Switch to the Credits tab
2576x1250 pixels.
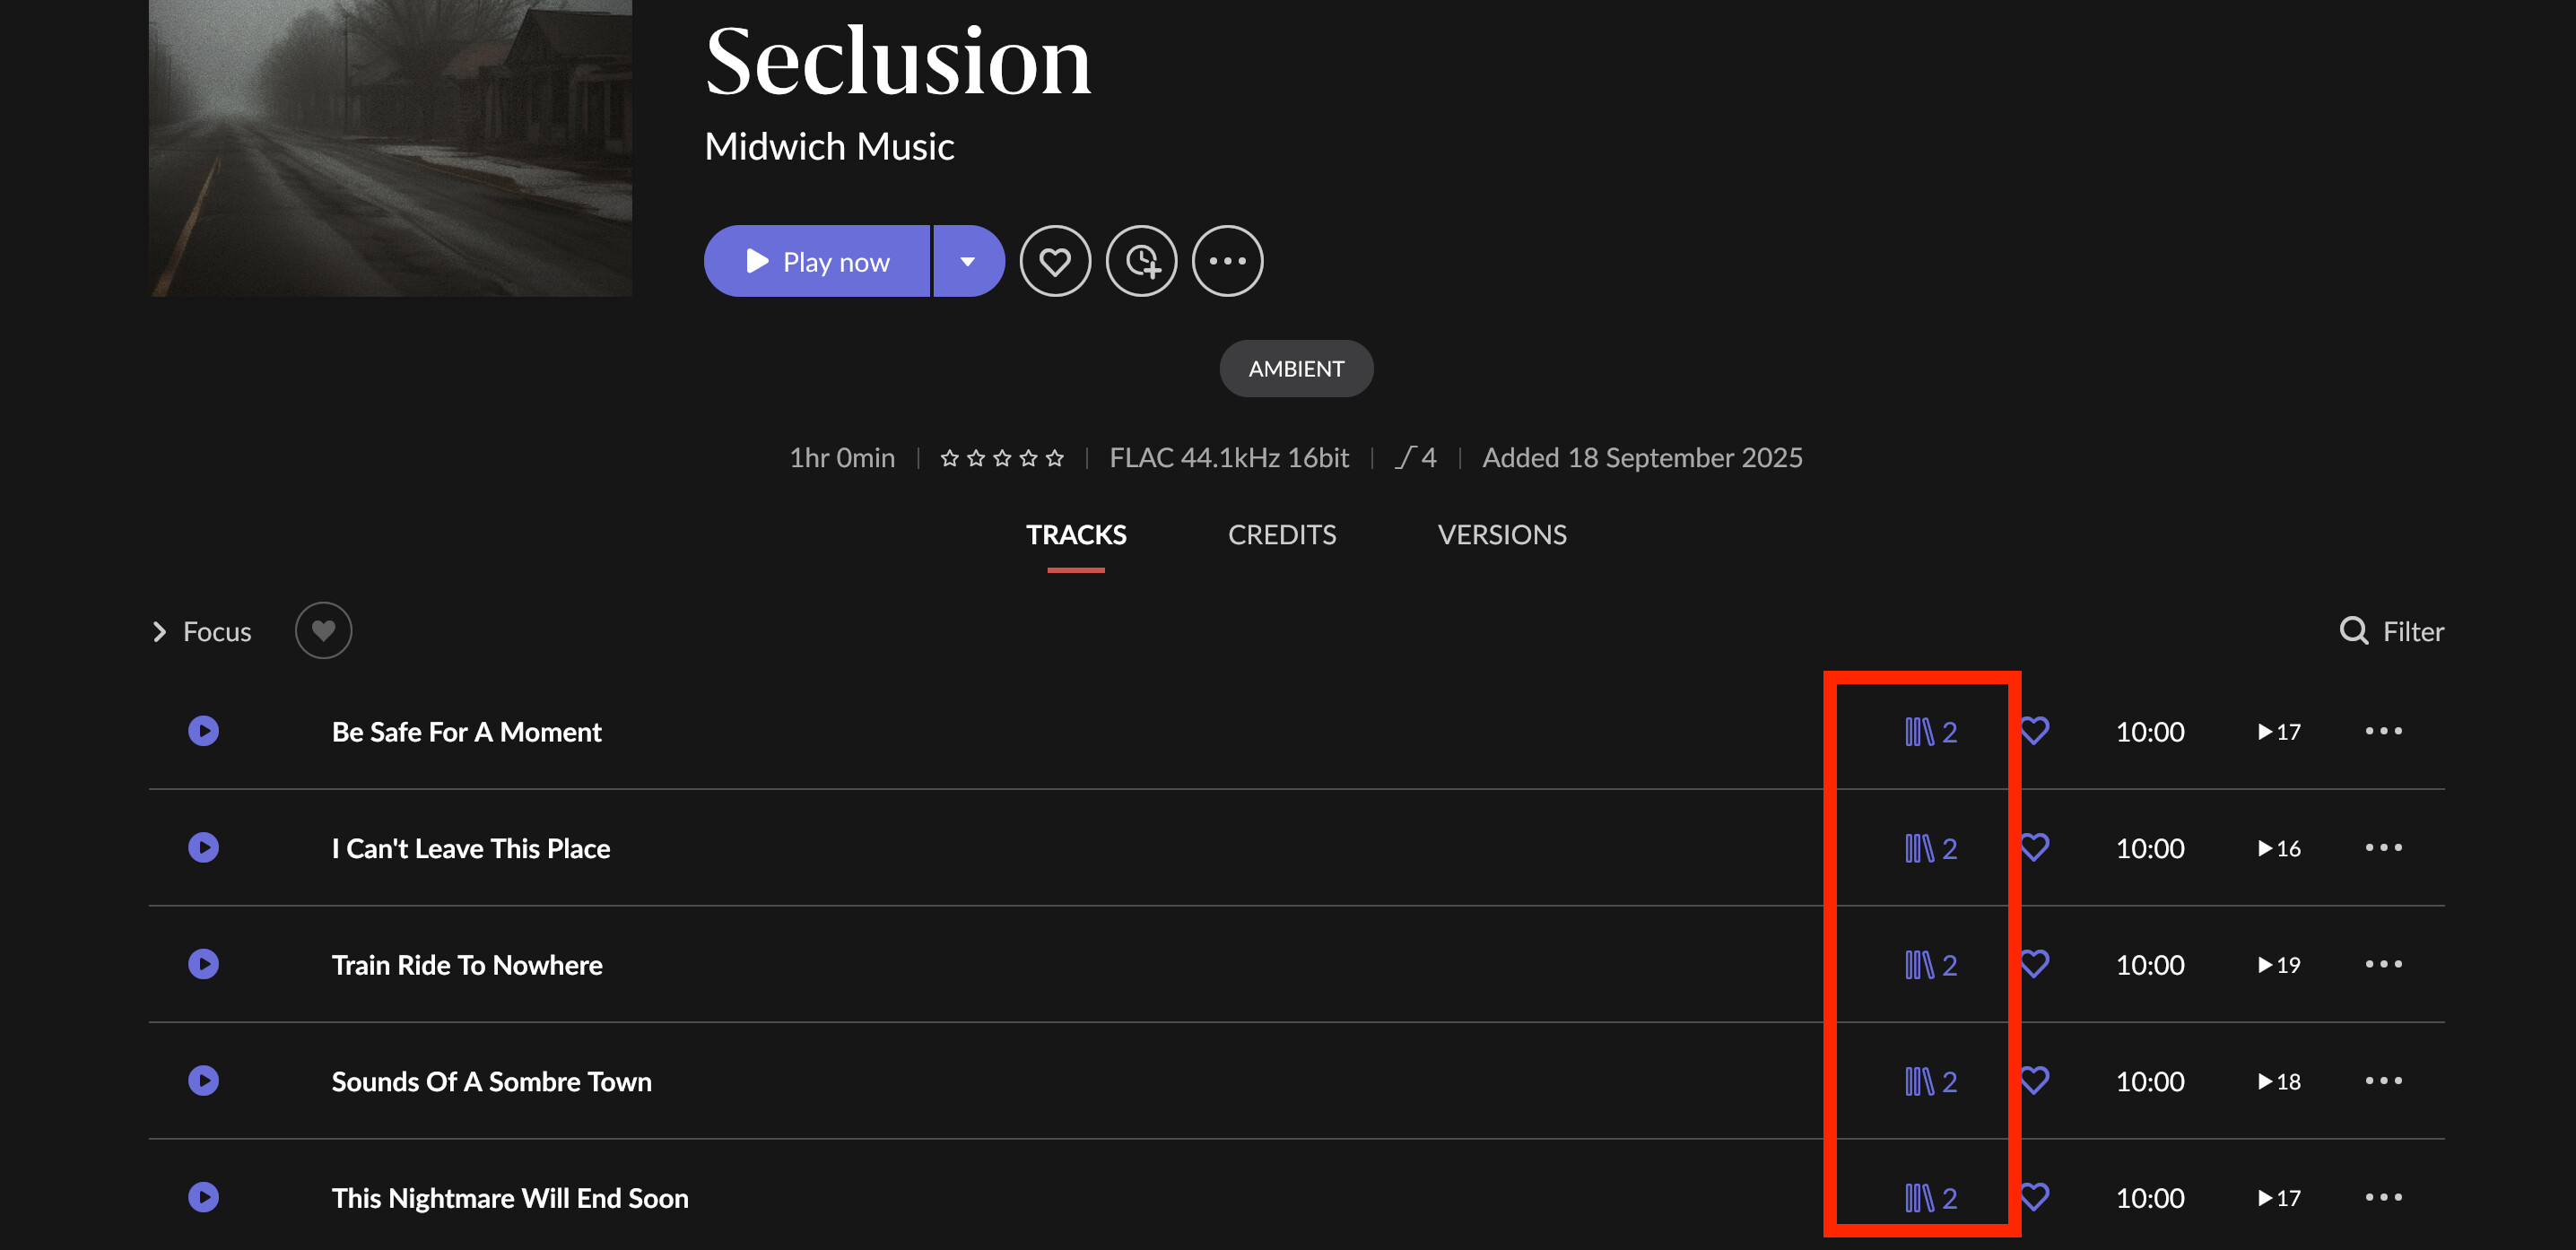(1281, 535)
